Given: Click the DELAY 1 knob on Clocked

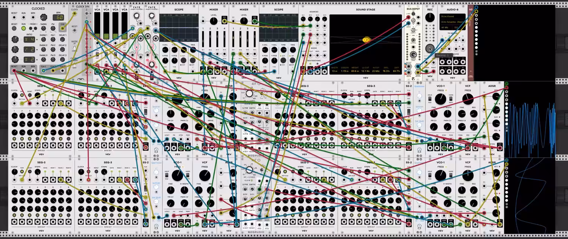Looking at the screenshot, I should [62, 39].
